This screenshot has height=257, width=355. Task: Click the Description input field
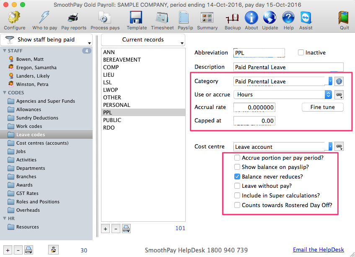(x=288, y=67)
